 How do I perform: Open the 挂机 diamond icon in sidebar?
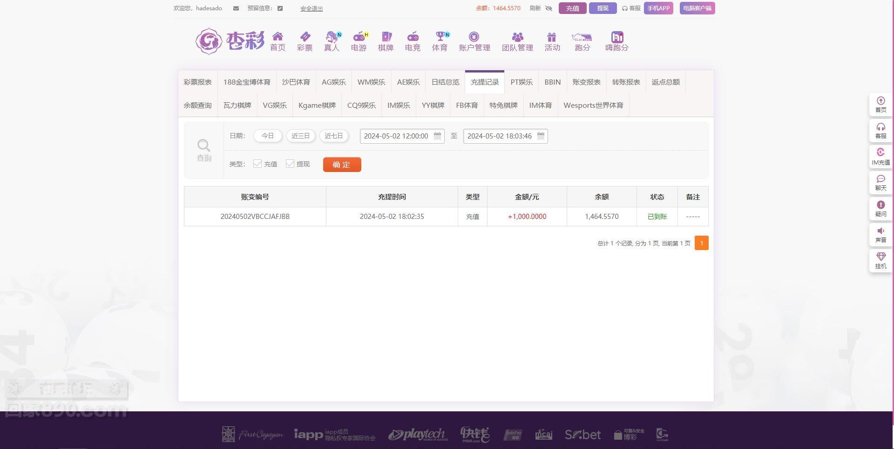point(880,257)
